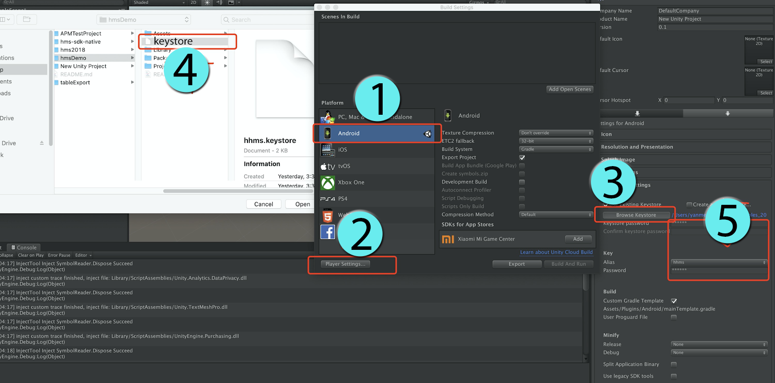Click Cancel button in file dialog
The width and height of the screenshot is (775, 383).
(x=263, y=204)
